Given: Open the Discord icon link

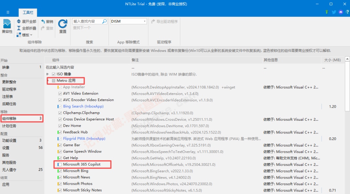Looking at the screenshot, I should (x=341, y=12).
